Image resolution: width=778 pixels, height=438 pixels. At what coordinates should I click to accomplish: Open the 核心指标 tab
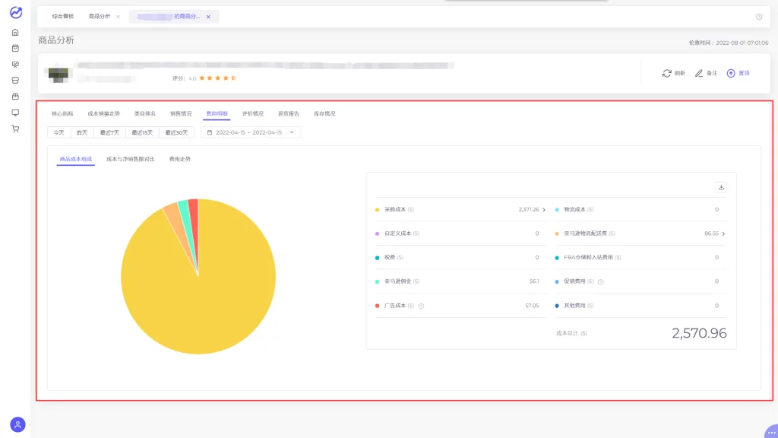[62, 114]
